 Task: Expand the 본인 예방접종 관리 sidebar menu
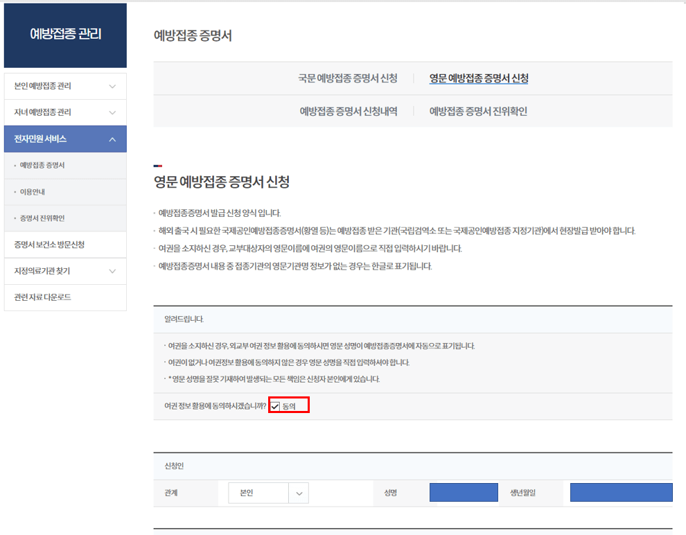[x=65, y=86]
